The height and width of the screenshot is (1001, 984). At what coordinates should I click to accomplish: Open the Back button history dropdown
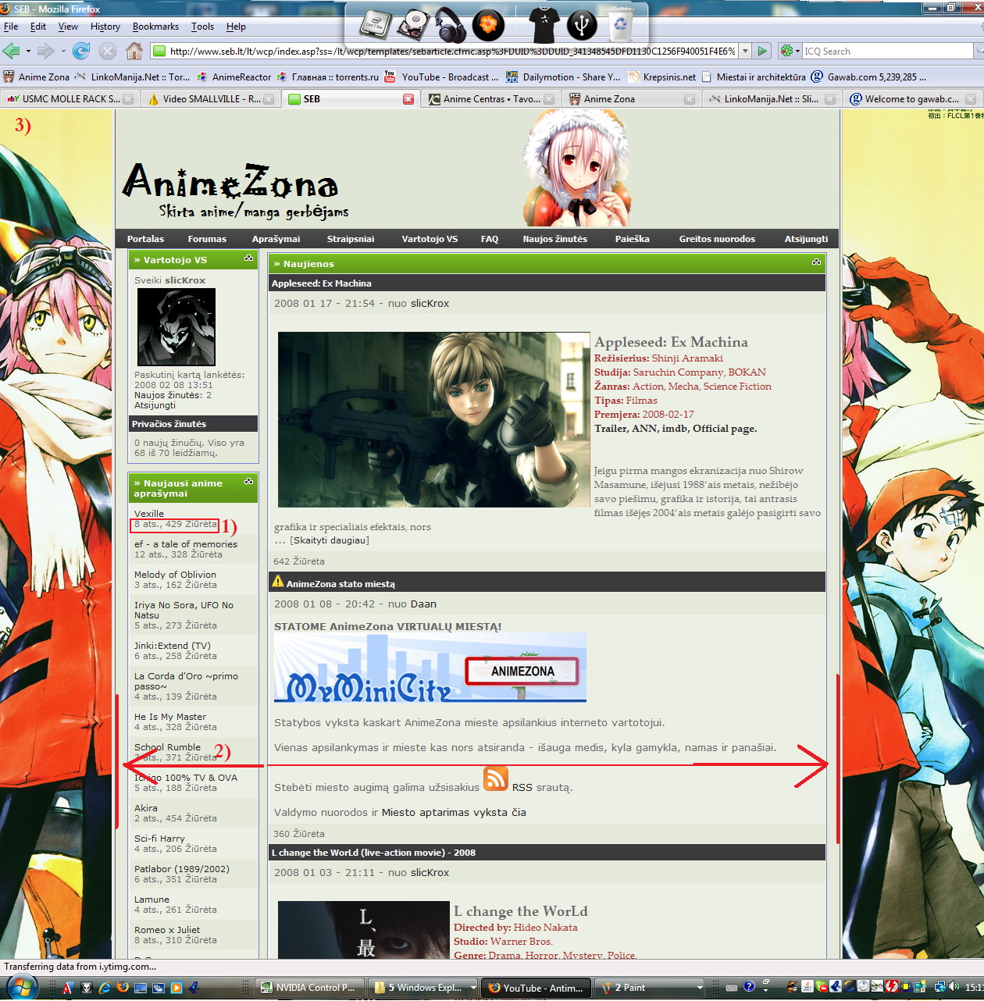(x=28, y=52)
